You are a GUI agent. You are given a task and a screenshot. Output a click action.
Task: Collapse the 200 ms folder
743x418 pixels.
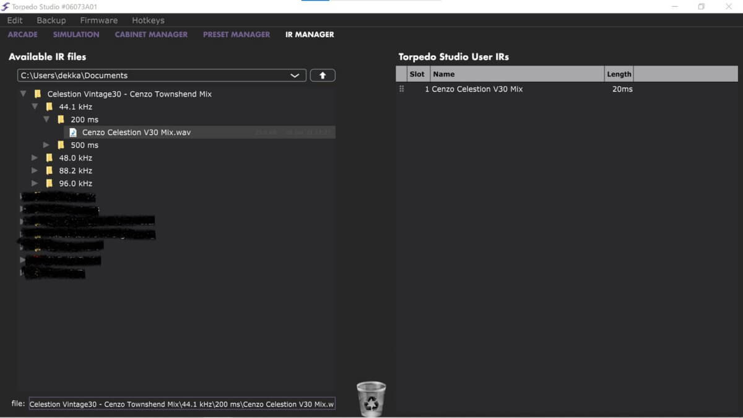(47, 120)
